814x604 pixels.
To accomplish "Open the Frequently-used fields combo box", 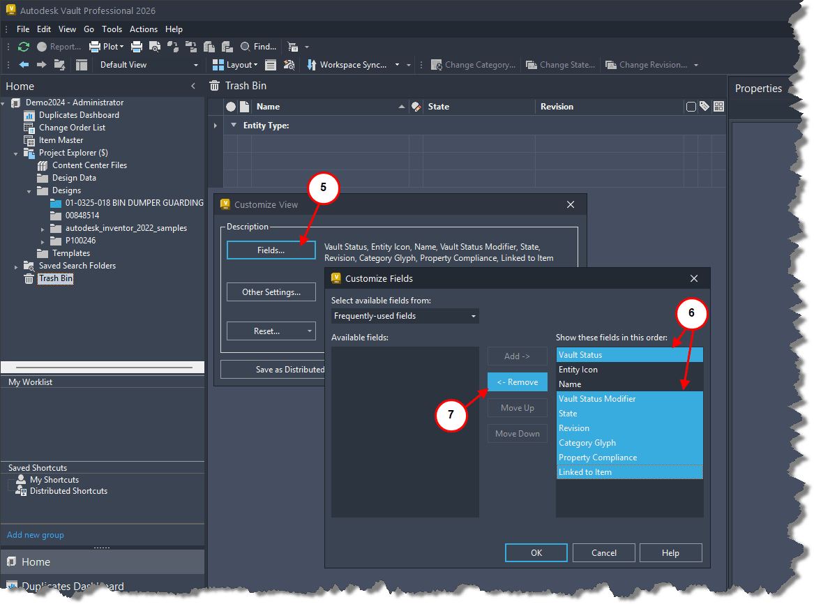I will coord(405,316).
